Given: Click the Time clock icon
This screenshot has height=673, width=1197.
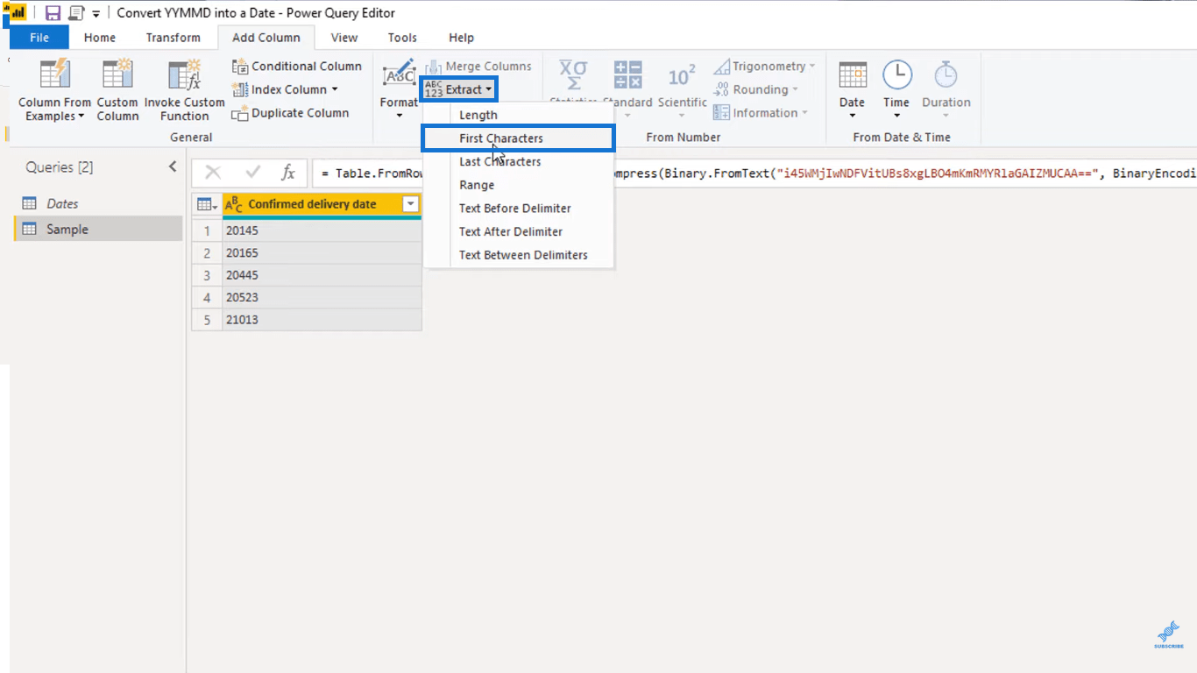Looking at the screenshot, I should pos(896,75).
